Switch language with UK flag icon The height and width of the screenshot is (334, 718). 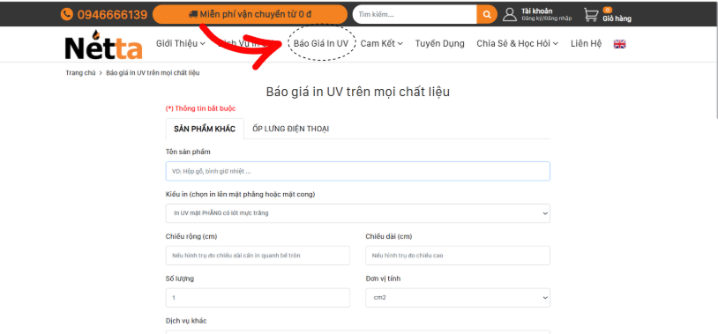click(x=619, y=44)
